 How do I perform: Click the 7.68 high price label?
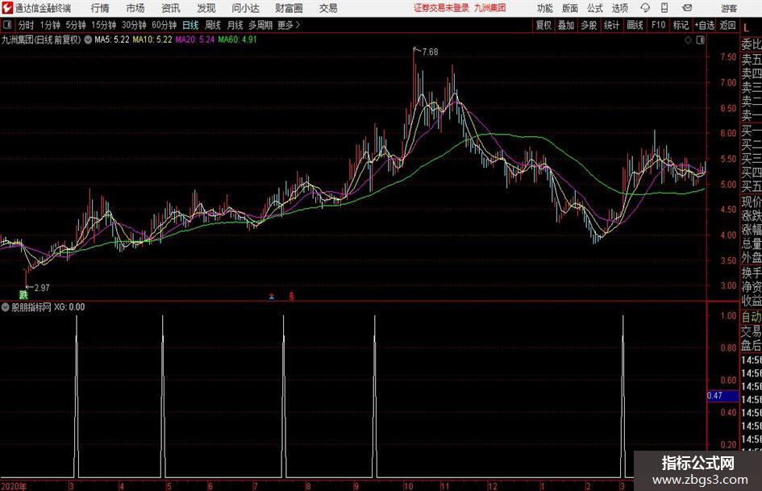pos(430,52)
